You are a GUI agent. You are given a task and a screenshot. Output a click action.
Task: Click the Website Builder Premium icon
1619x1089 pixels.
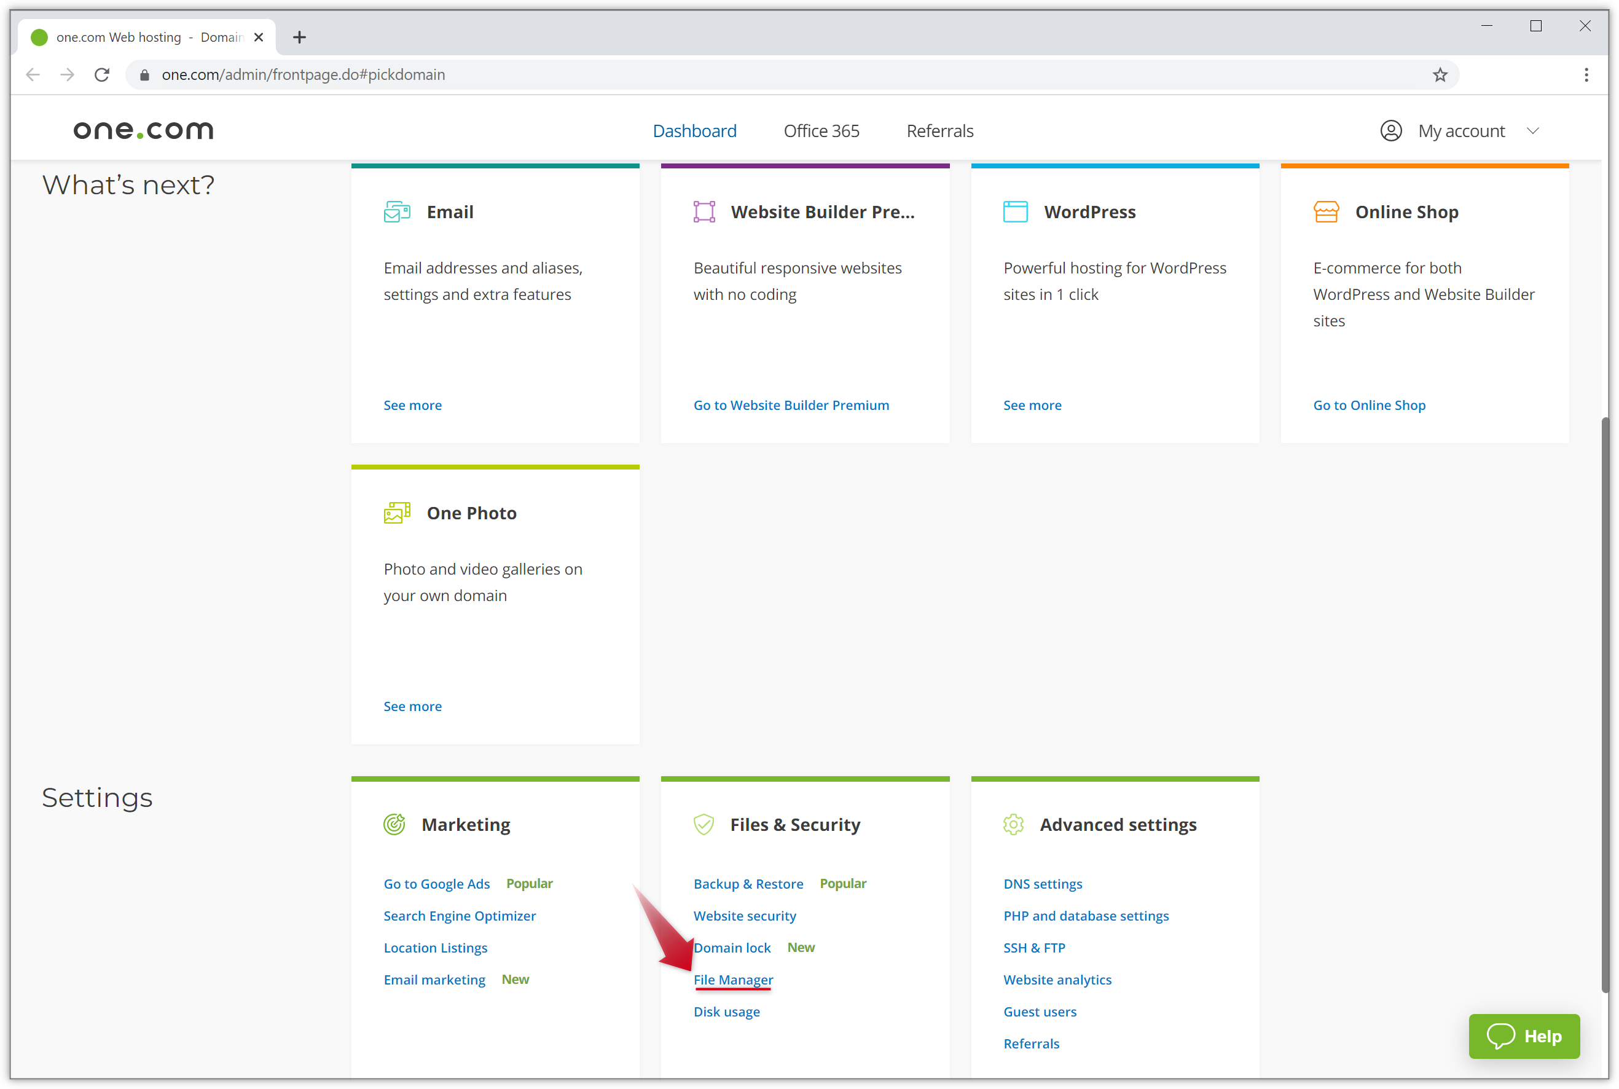pyautogui.click(x=704, y=210)
